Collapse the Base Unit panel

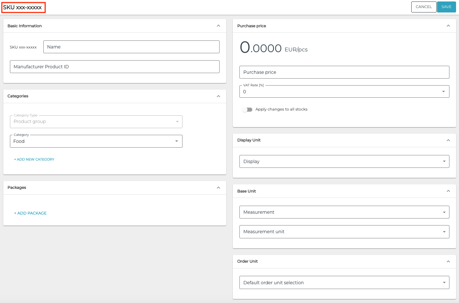click(x=448, y=191)
